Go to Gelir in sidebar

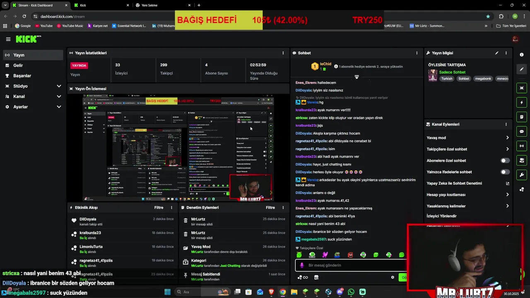(33, 65)
